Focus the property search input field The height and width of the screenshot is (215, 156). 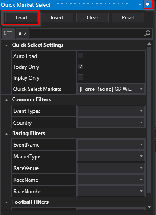(87, 33)
